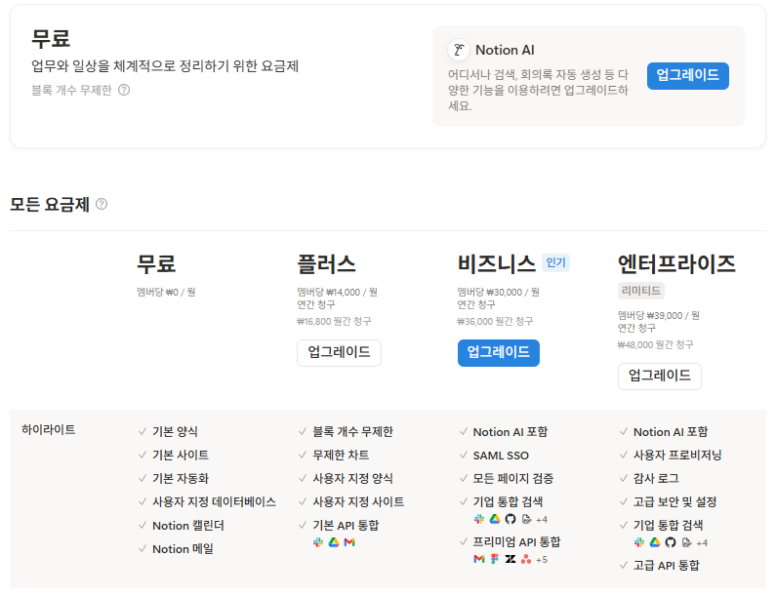Screen dimensions: 775x596
Task: Click 고급 보안 및 설정 feature
Action: tap(675, 501)
